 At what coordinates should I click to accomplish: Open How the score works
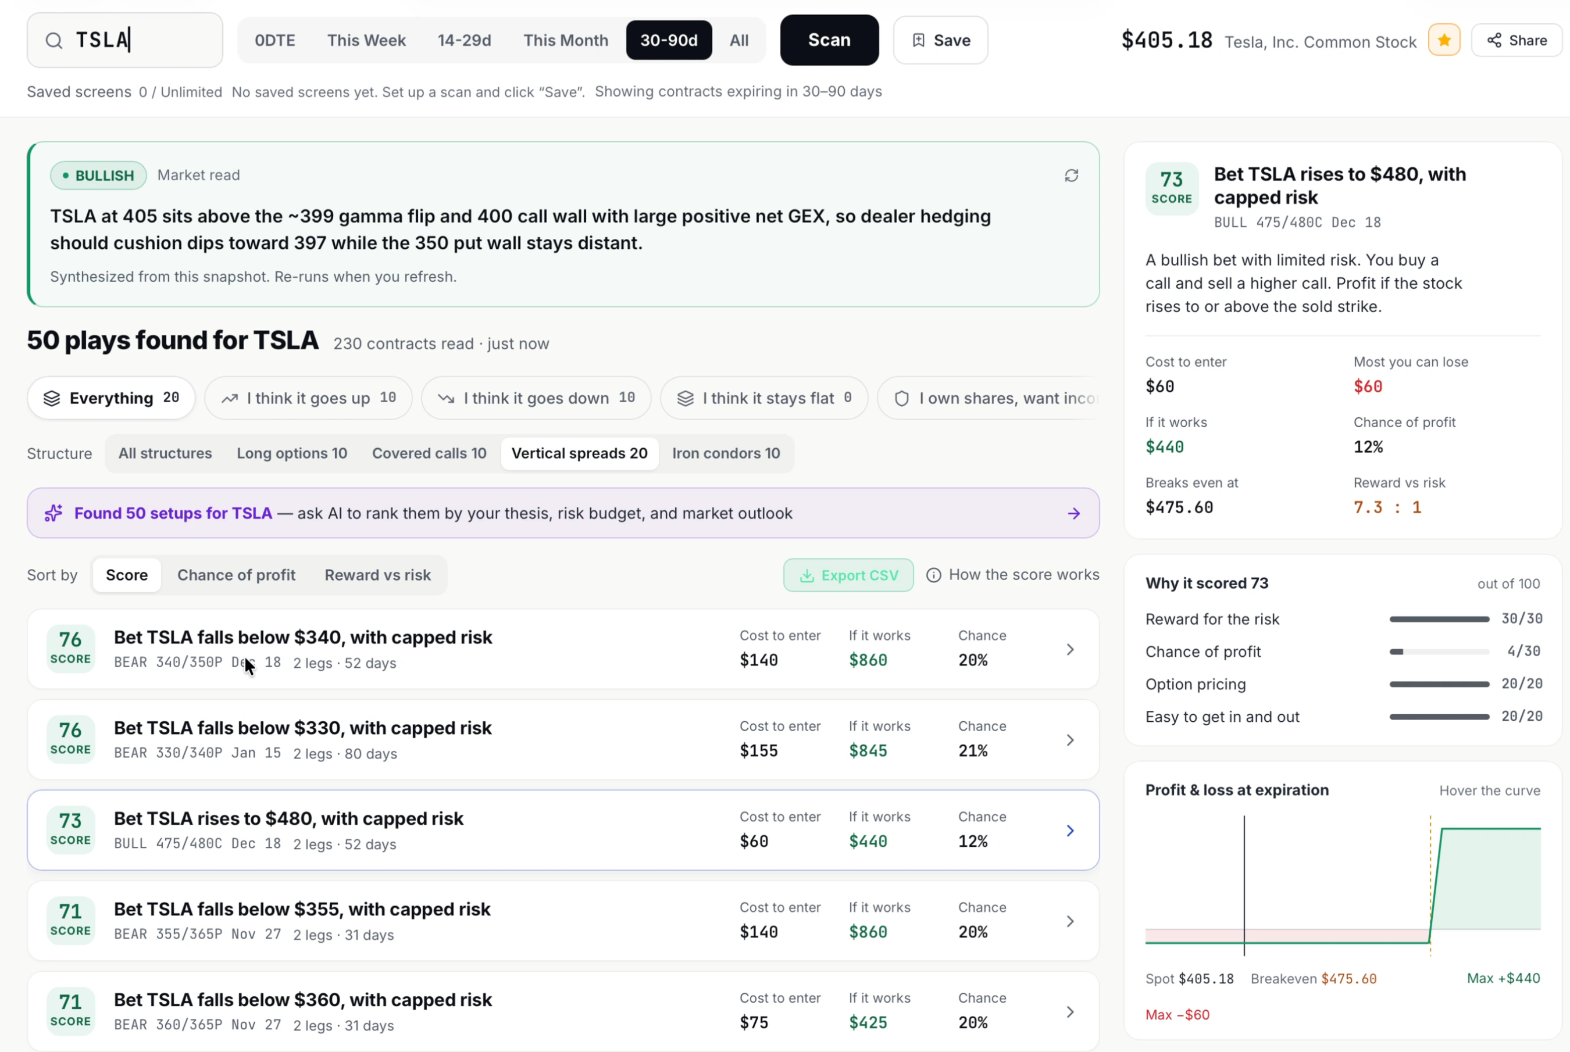(1013, 575)
